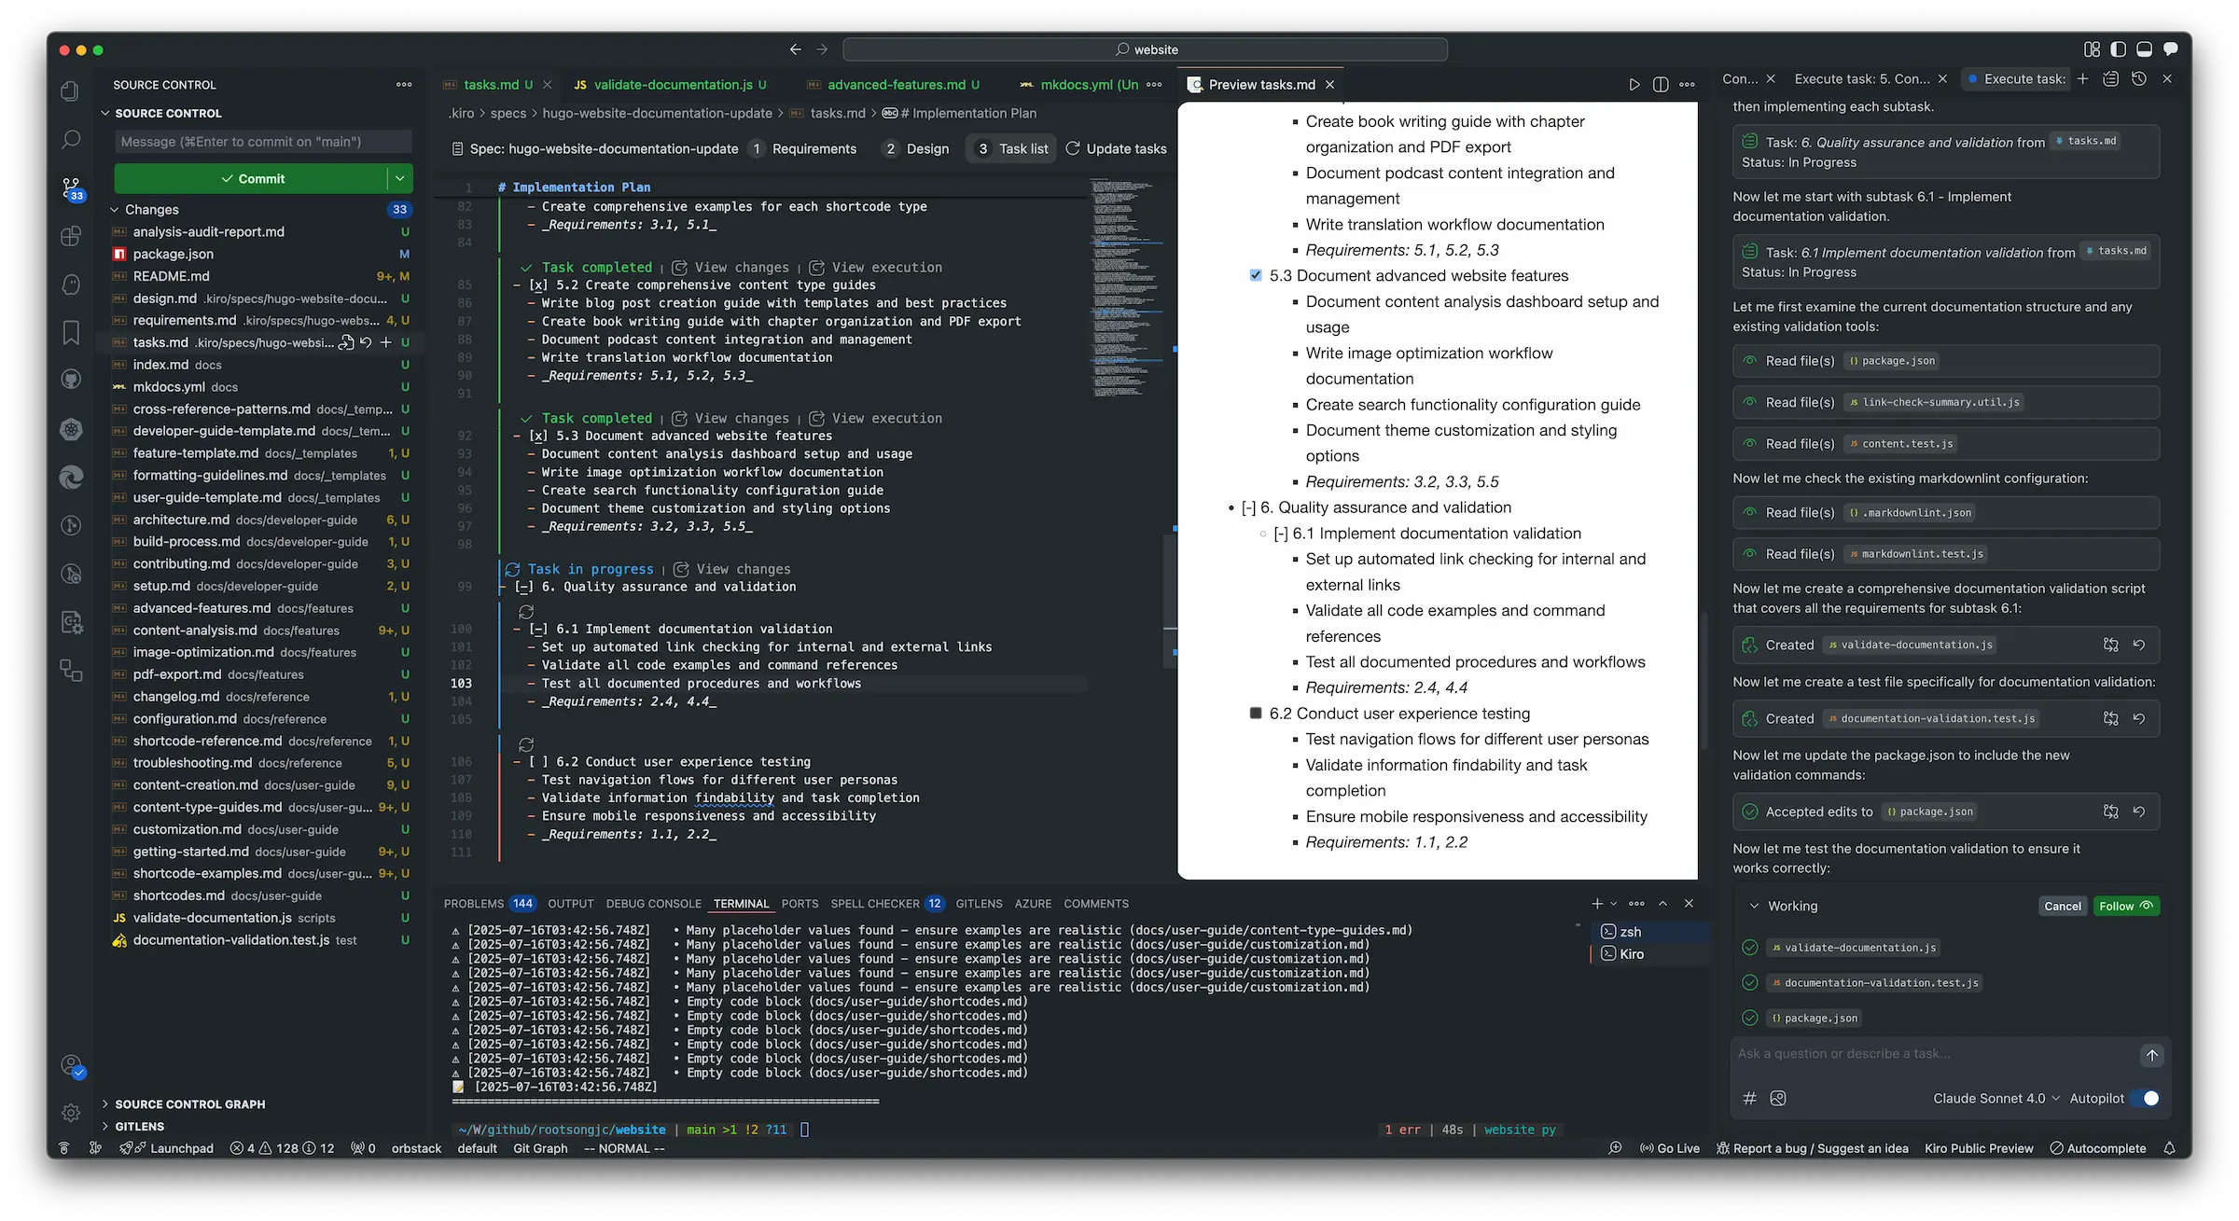The height and width of the screenshot is (1221, 2239).
Task: Click Update tasks button
Action: 1116,148
